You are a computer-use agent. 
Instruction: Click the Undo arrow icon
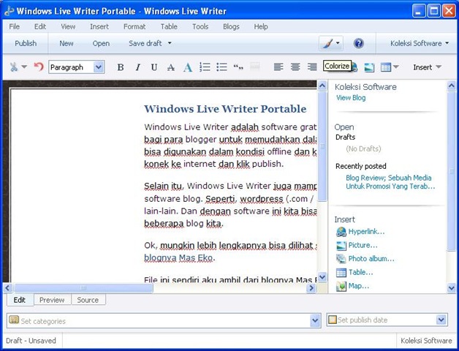pyautogui.click(x=38, y=67)
